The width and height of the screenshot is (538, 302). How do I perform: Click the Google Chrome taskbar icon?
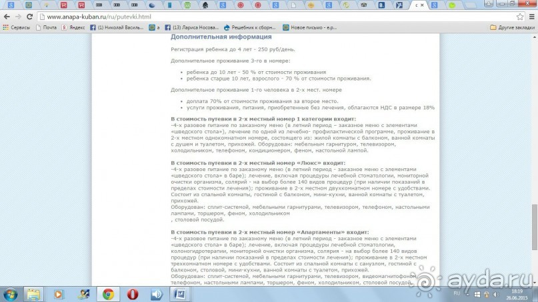point(108,294)
